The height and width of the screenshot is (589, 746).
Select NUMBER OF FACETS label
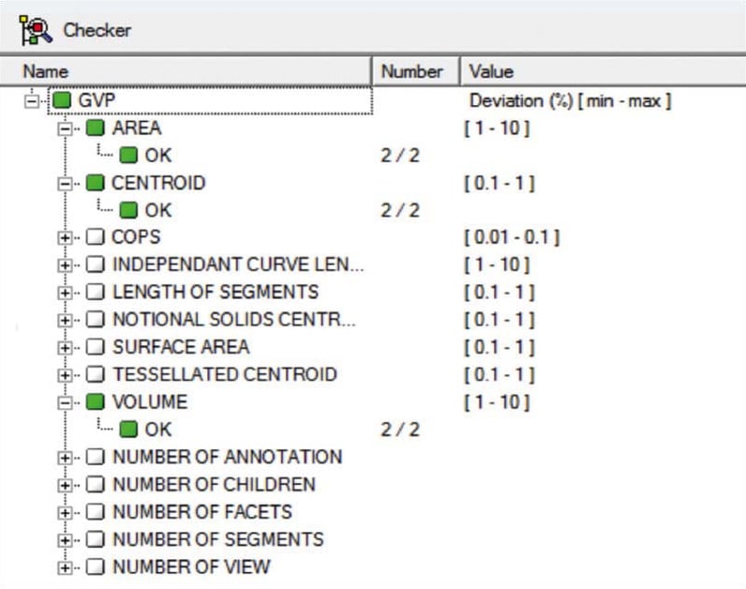tap(202, 512)
